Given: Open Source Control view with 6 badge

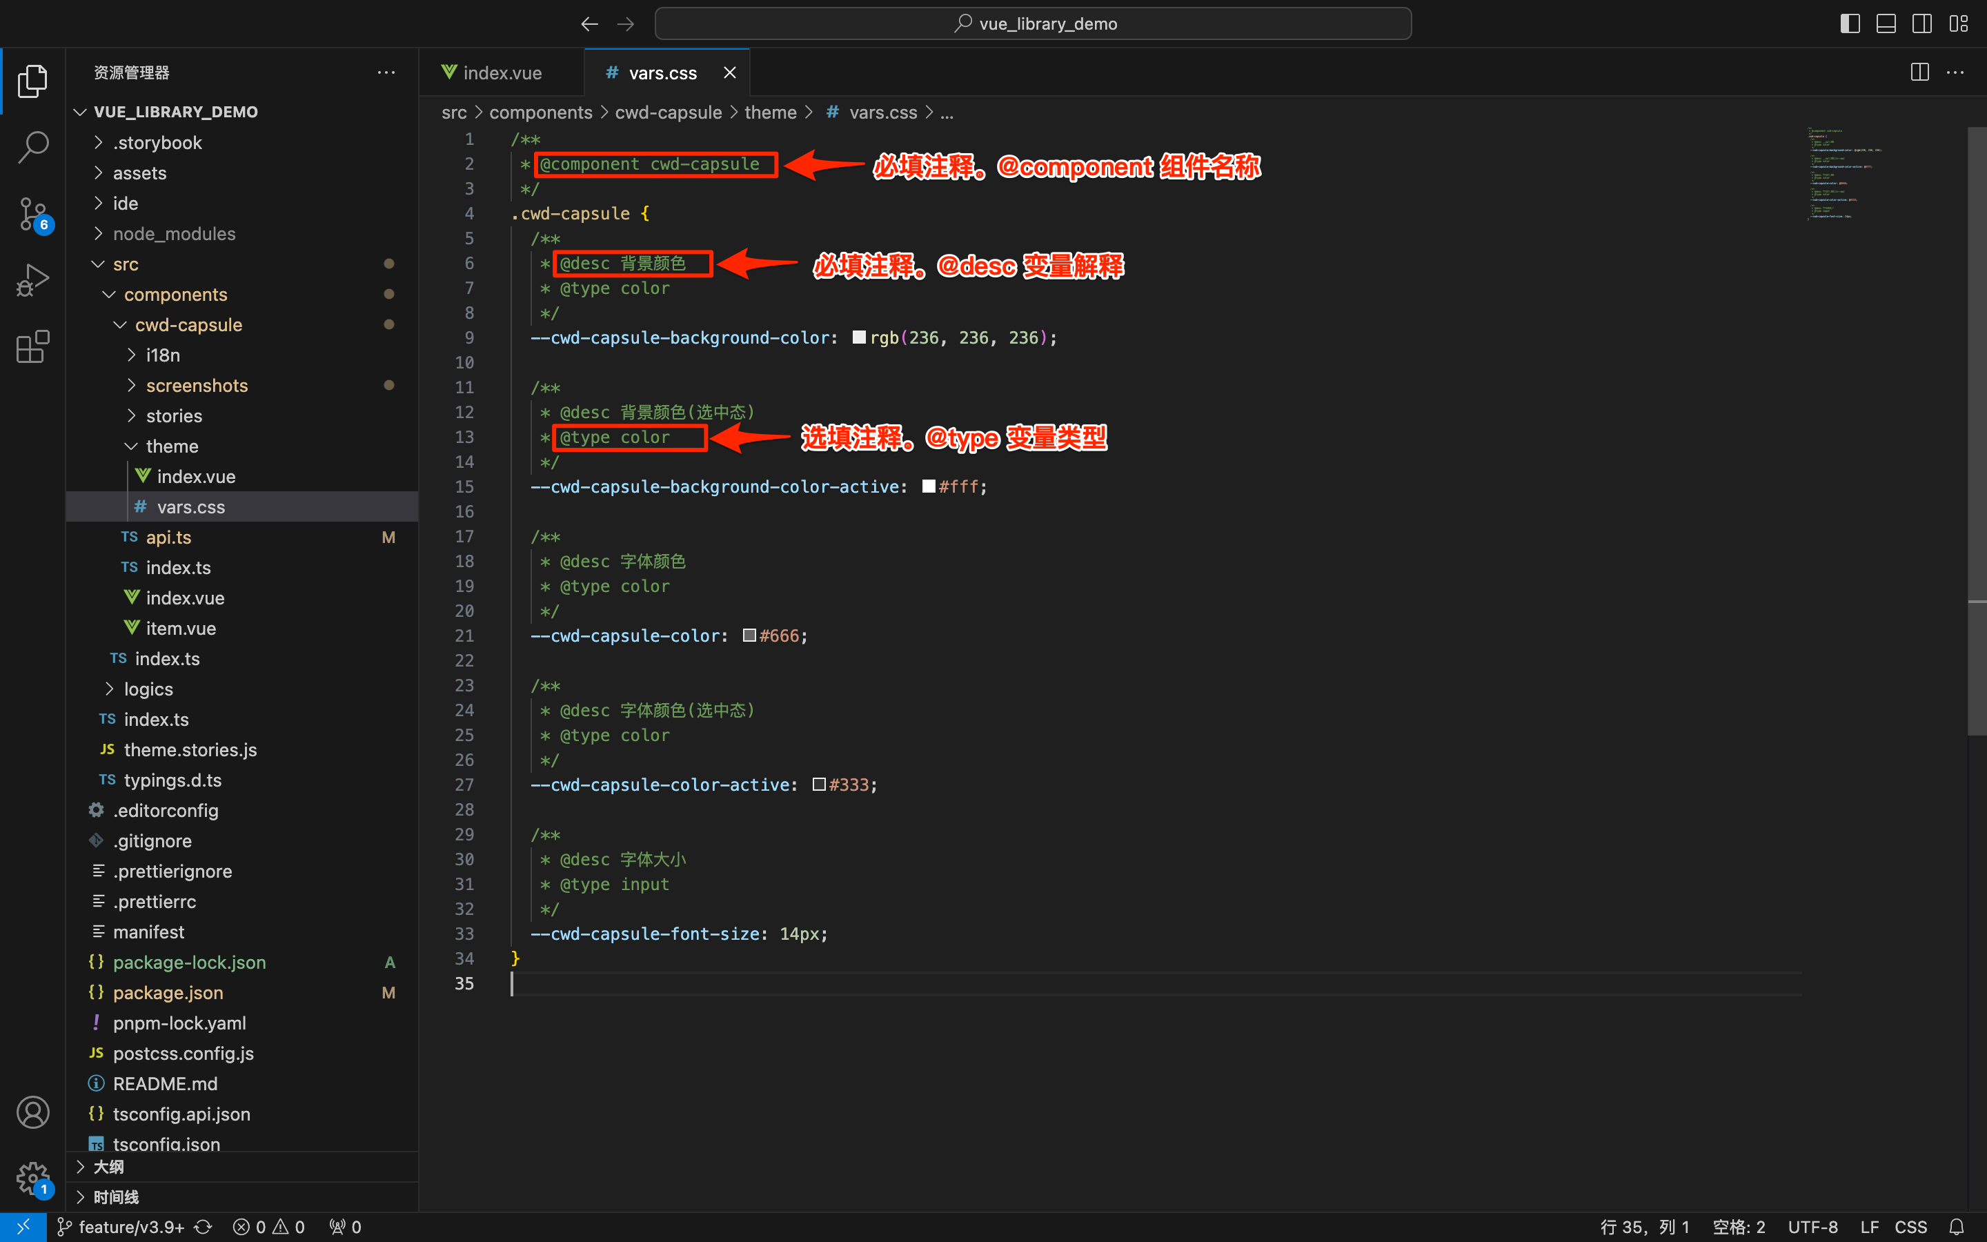Looking at the screenshot, I should [x=33, y=215].
